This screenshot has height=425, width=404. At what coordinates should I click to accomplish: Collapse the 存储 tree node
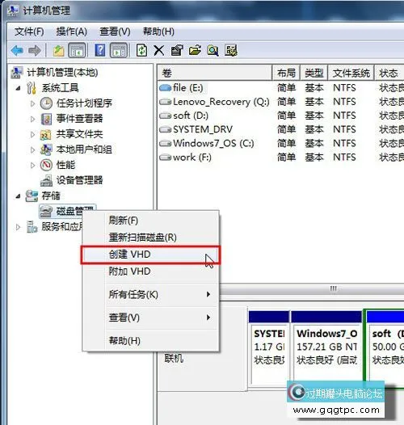point(18,196)
